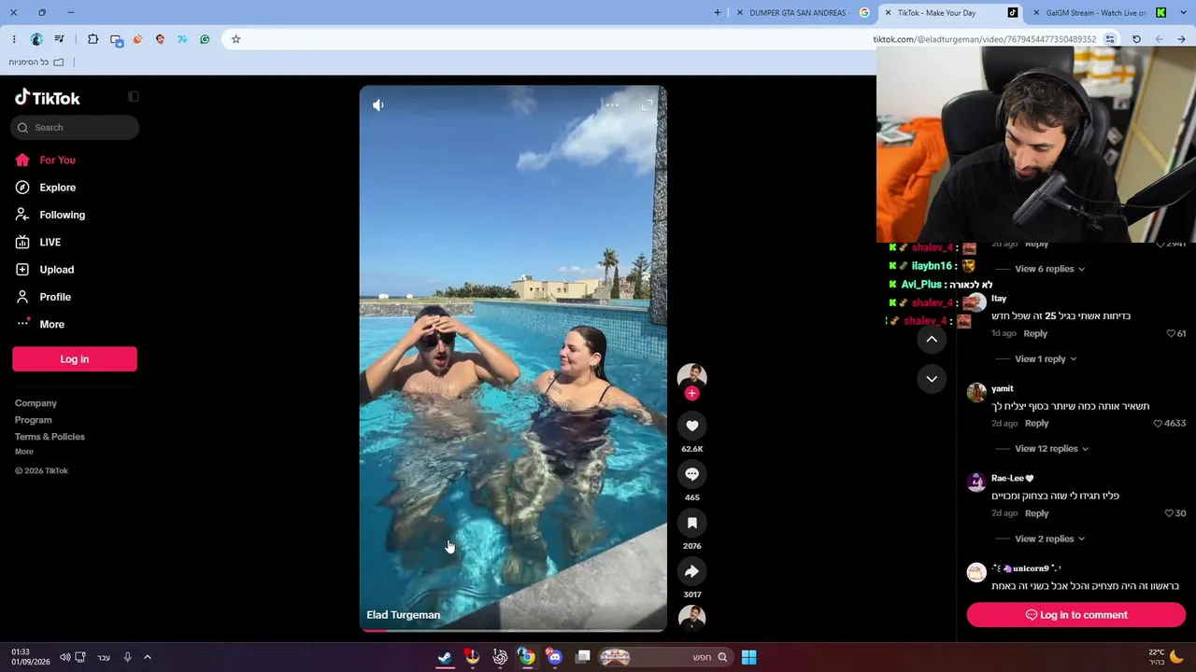Open the creator's avatar above the like button

coord(691,375)
